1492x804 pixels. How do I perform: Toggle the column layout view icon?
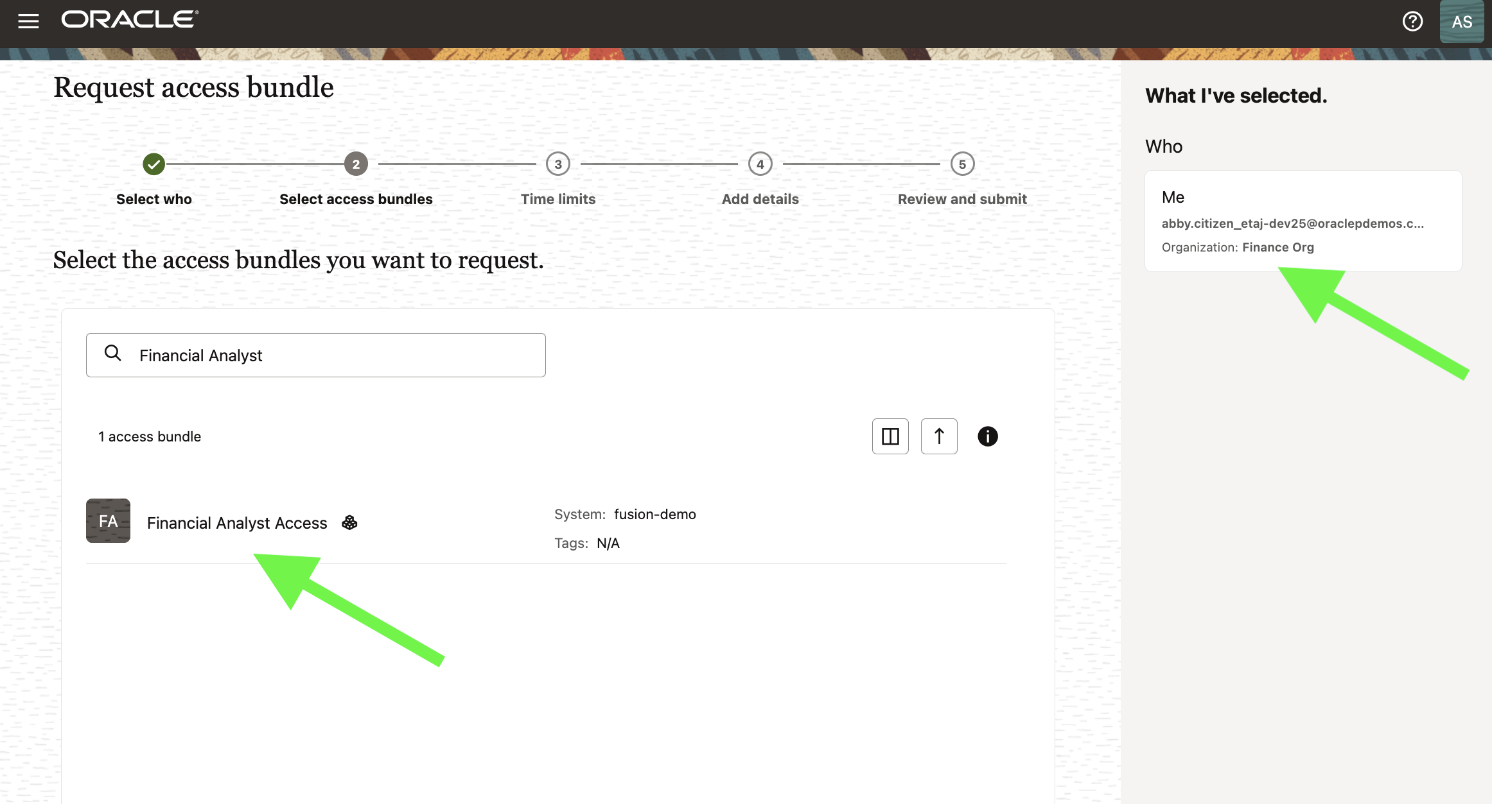coord(890,436)
